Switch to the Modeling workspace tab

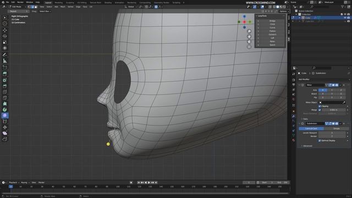pyautogui.click(x=59, y=3)
